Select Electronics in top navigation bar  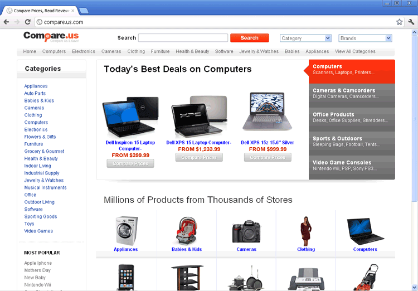pos(84,51)
